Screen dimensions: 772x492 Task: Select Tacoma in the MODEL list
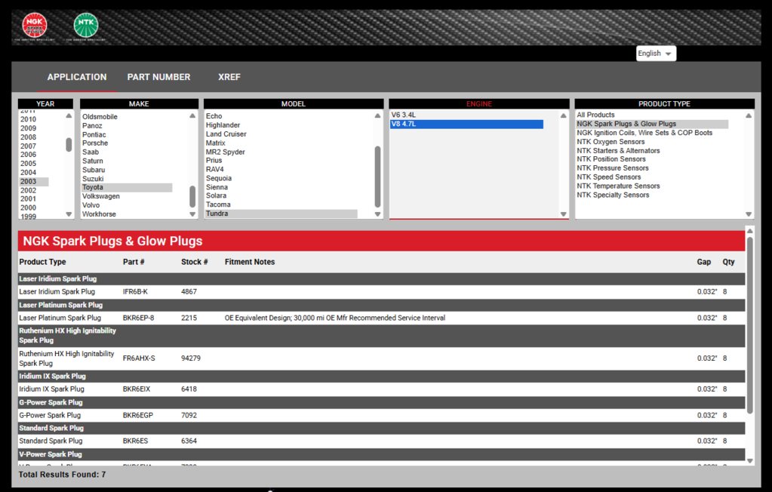218,204
